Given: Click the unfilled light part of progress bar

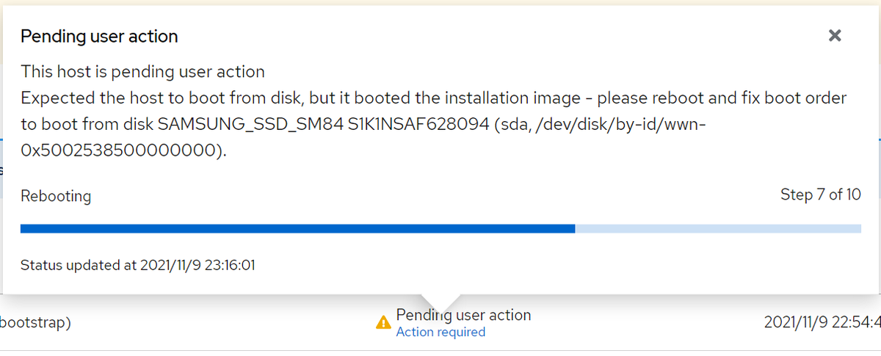Looking at the screenshot, I should pos(717,229).
